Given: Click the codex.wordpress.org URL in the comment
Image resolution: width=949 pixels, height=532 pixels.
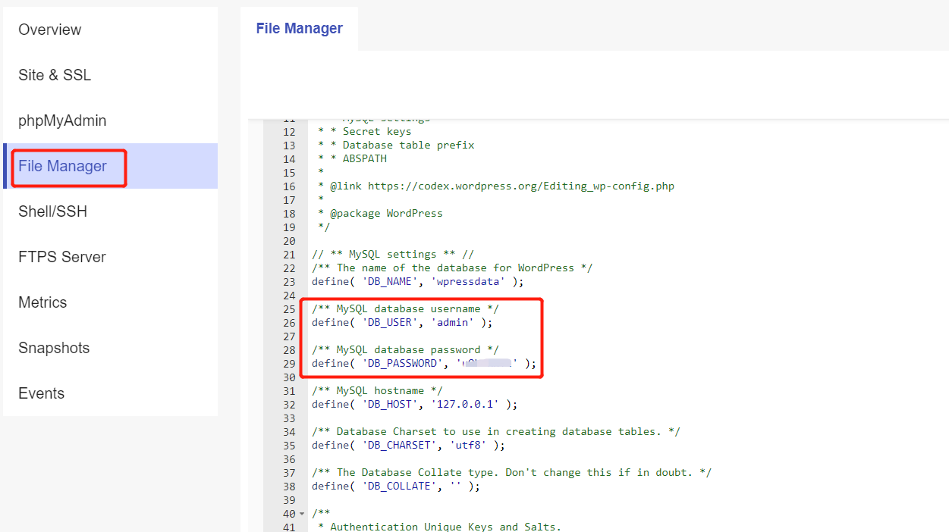Looking at the screenshot, I should [521, 186].
